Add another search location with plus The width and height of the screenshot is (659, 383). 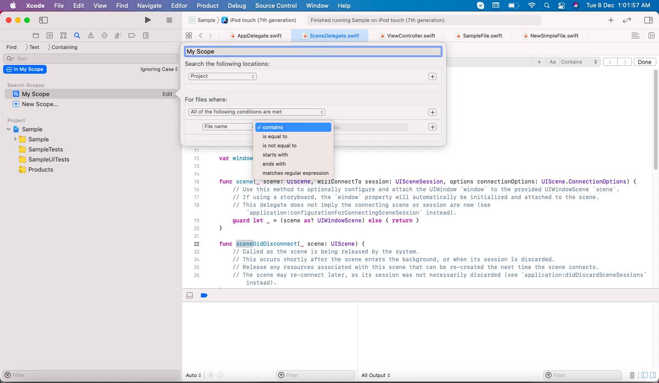click(432, 76)
